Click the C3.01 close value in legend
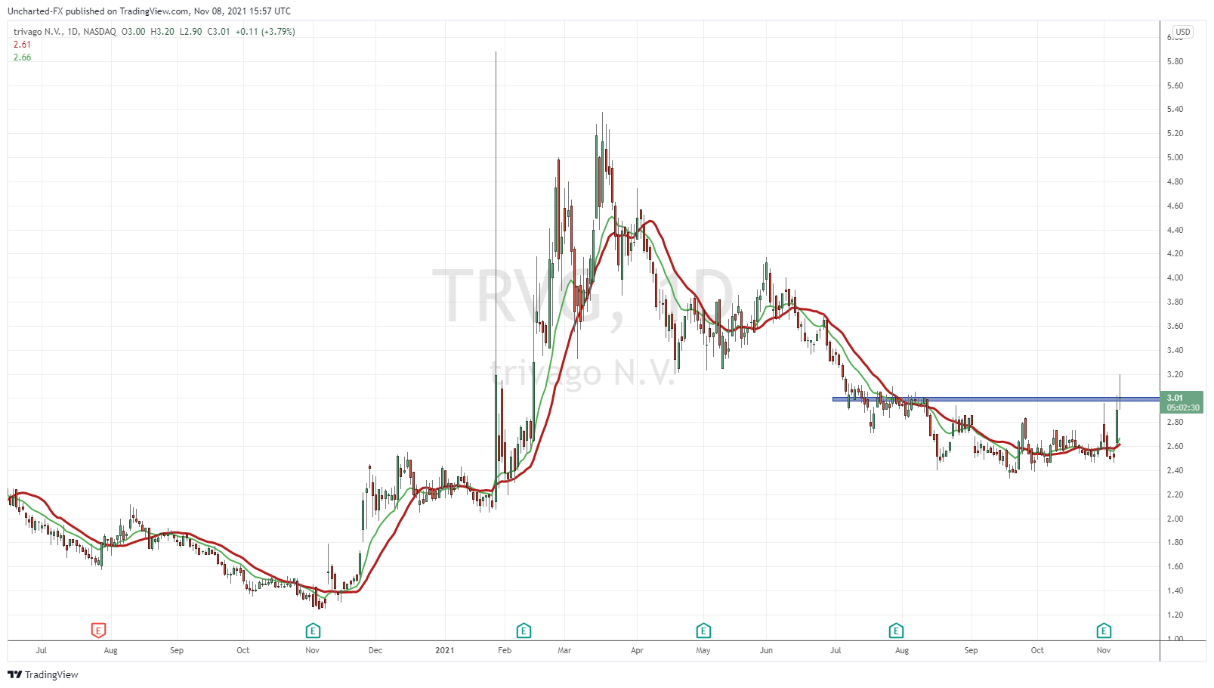This screenshot has width=1214, height=688. 219,32
